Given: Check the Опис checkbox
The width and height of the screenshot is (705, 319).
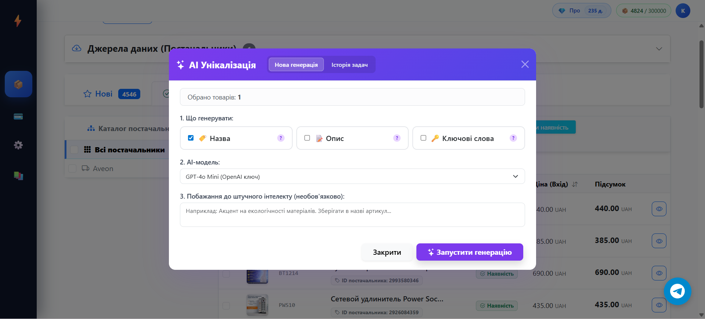Looking at the screenshot, I should coord(307,138).
